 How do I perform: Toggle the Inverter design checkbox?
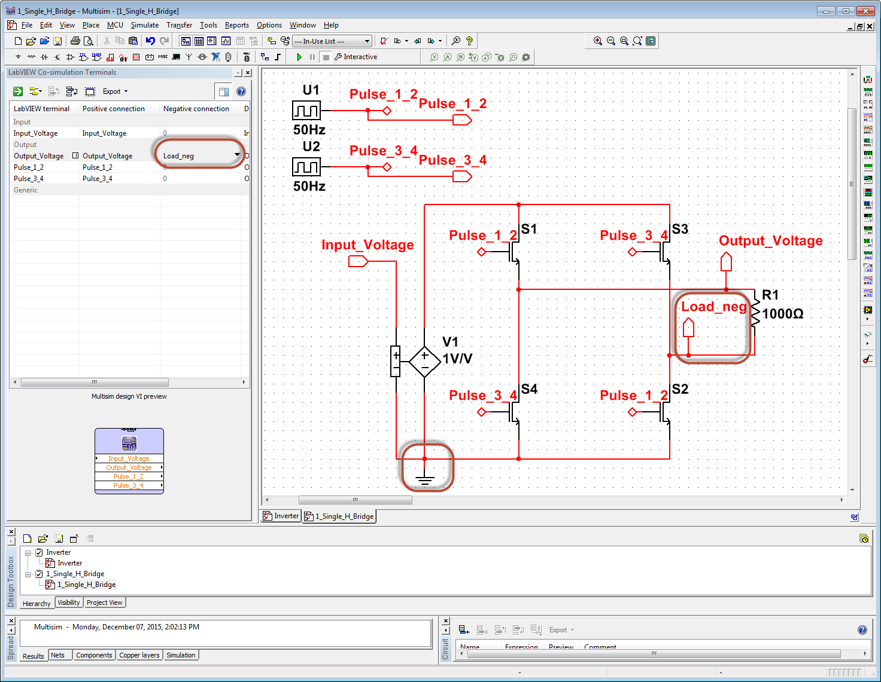click(x=39, y=552)
